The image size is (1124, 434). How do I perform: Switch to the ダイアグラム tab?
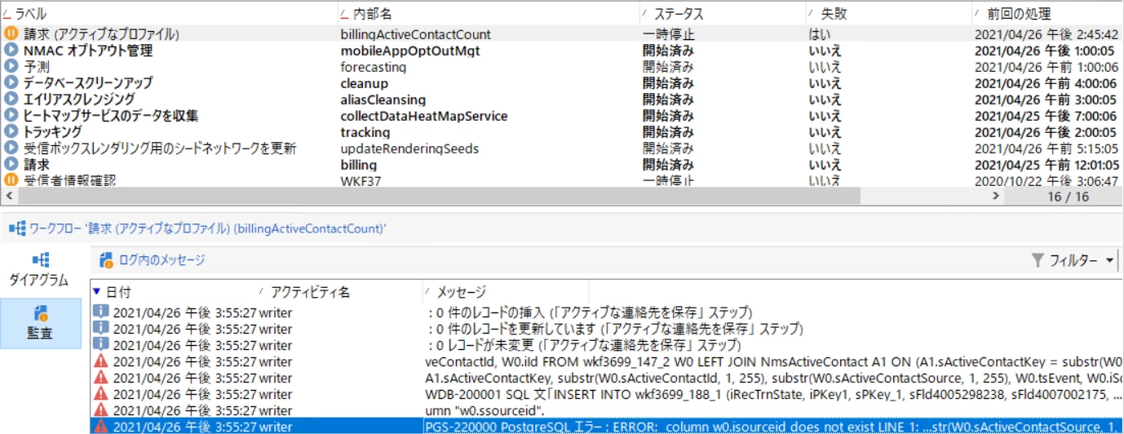41,270
